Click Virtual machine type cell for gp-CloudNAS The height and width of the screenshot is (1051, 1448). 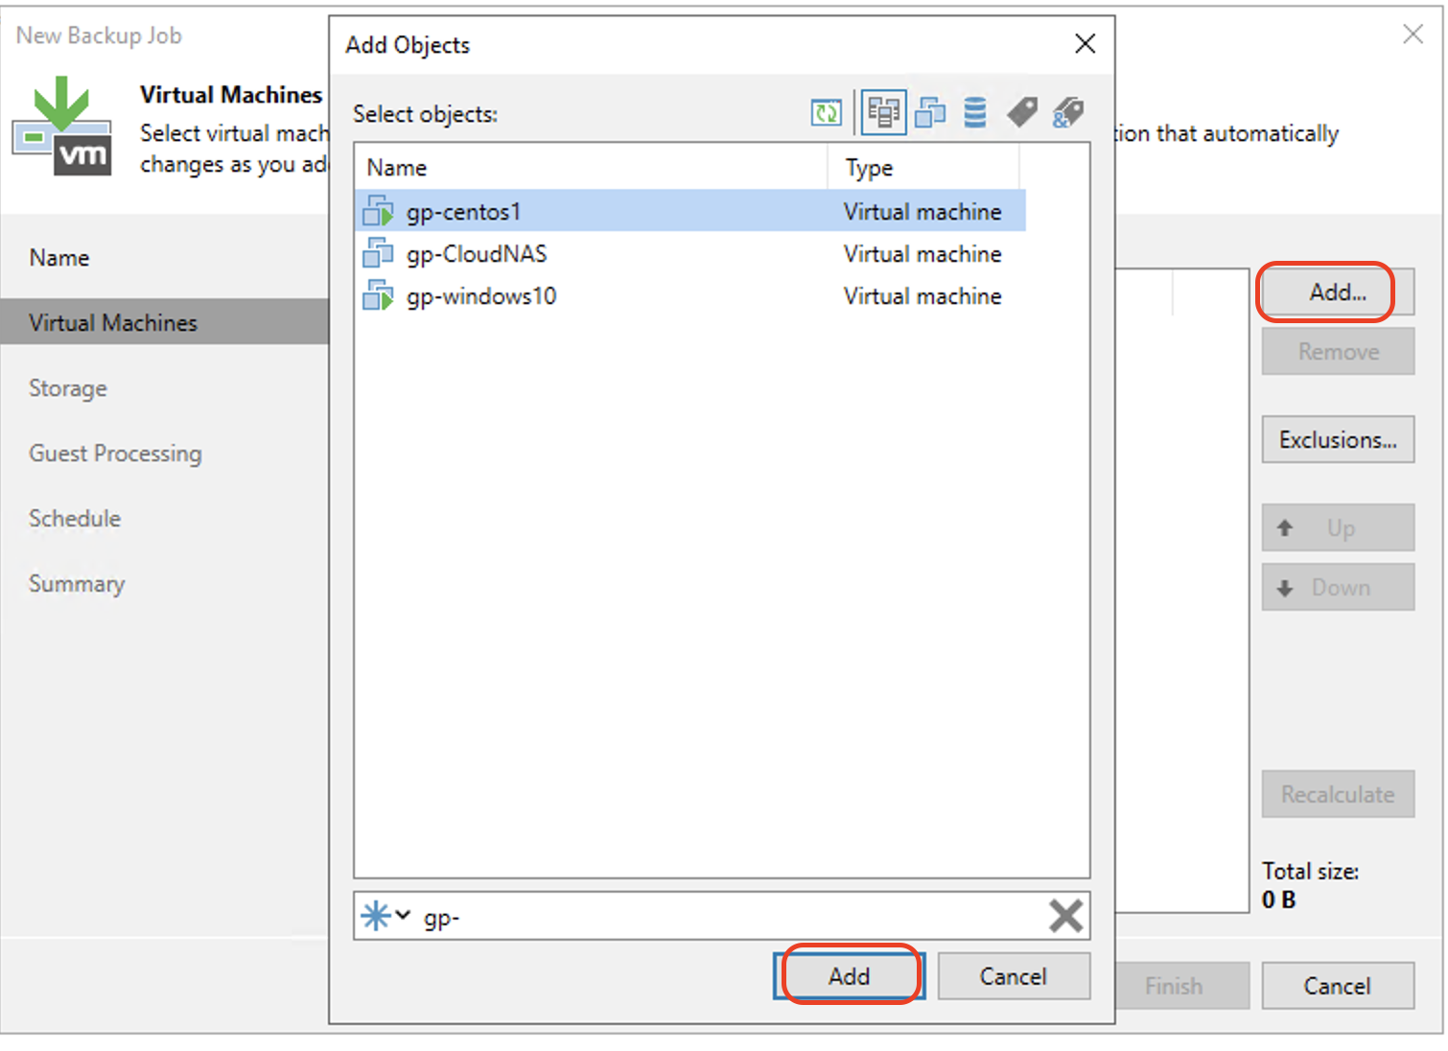click(x=923, y=253)
